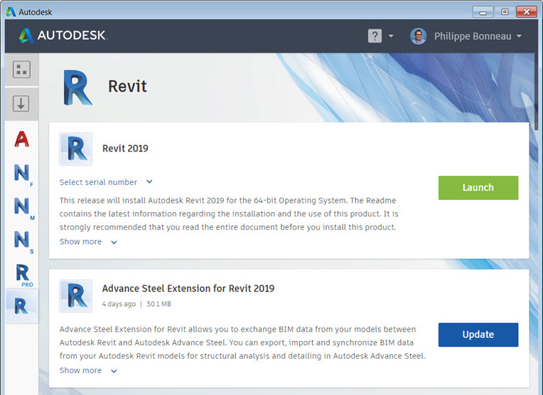This screenshot has width=543, height=395.
Task: Select the Navisworks N sidebar icon marked S
Action: pos(23,241)
